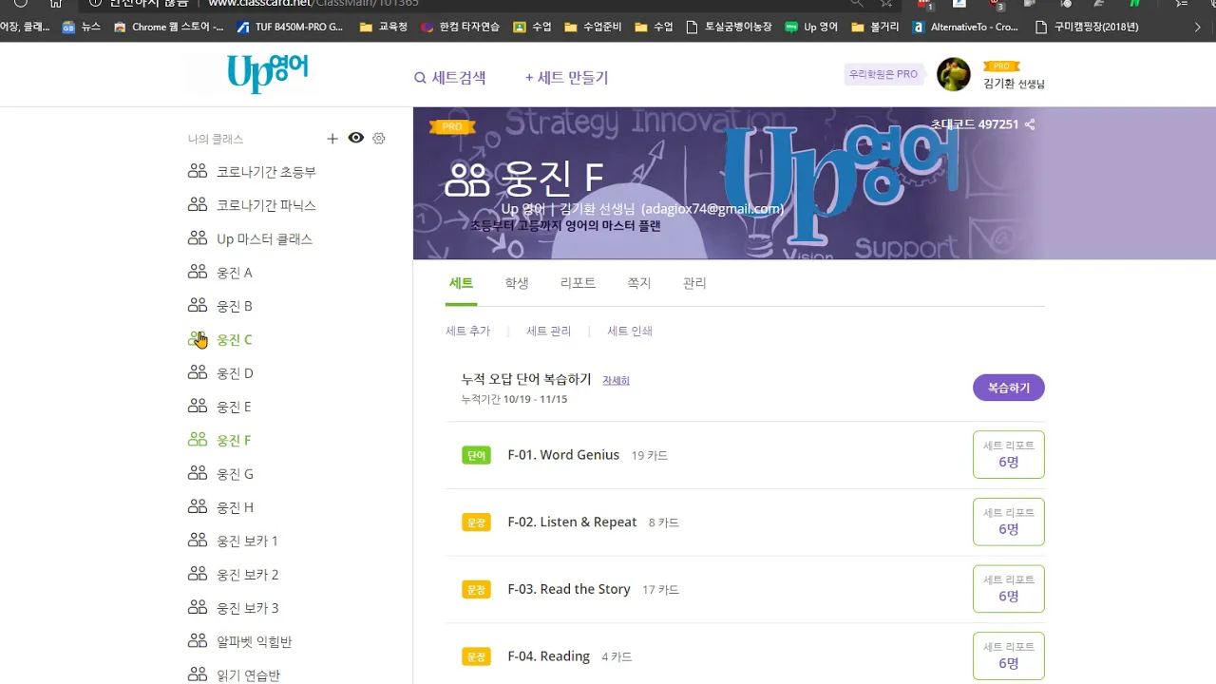
Task: Toggle class visibility with the eye icon
Action: click(x=356, y=138)
